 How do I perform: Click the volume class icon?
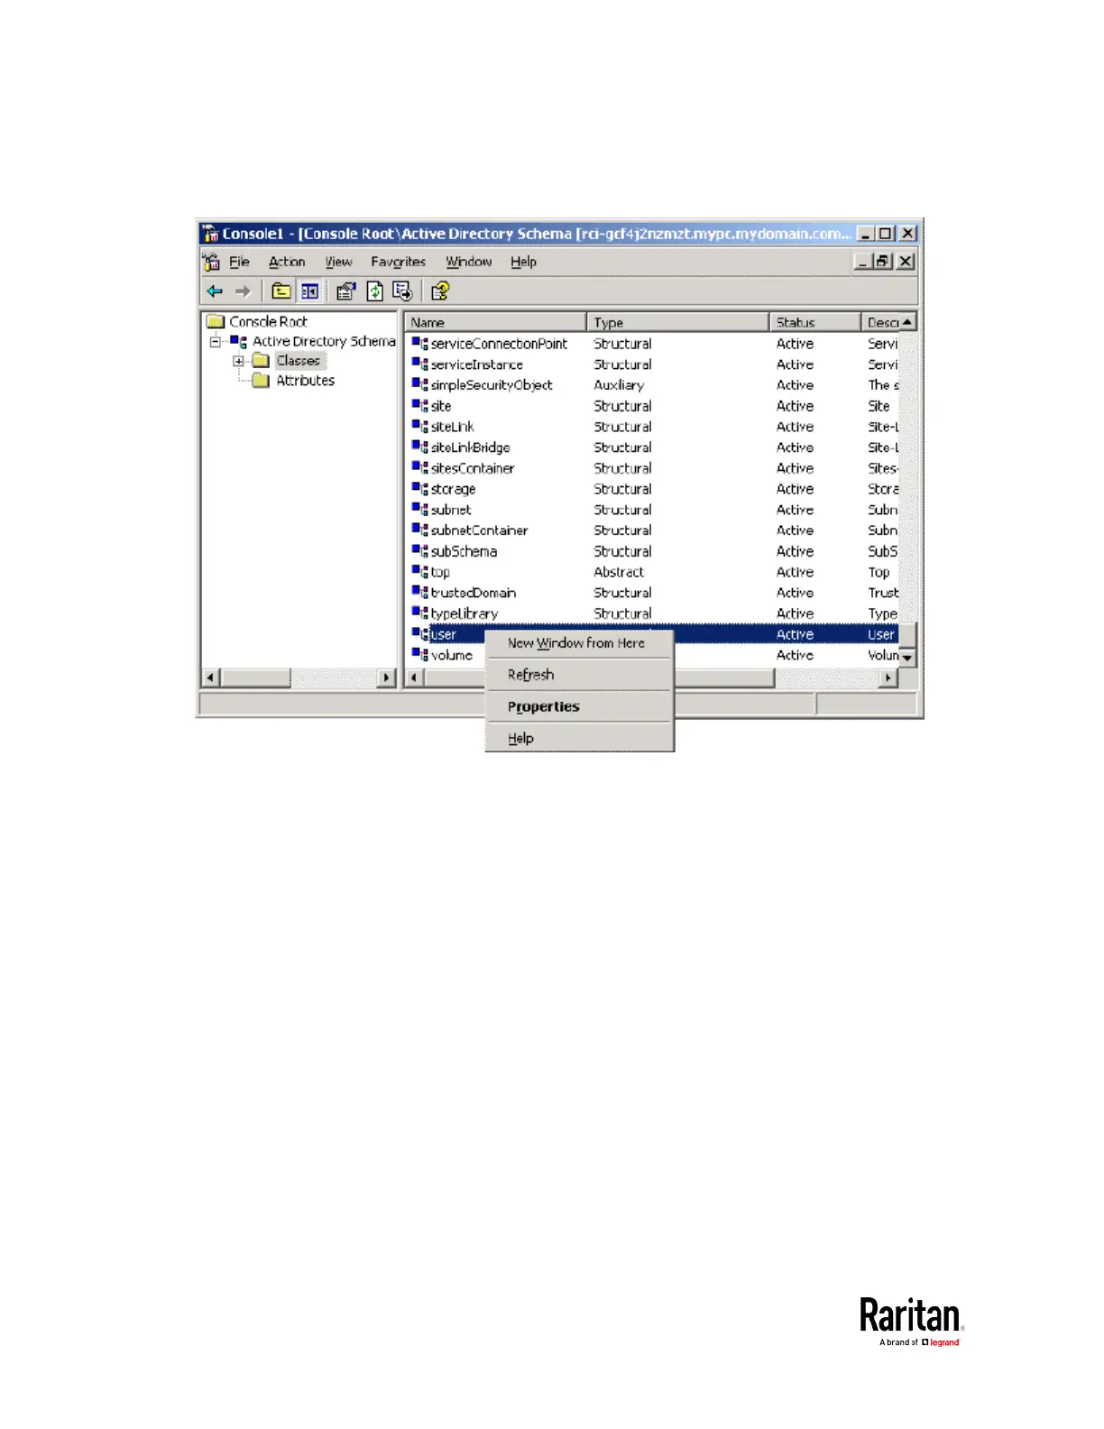coord(419,655)
